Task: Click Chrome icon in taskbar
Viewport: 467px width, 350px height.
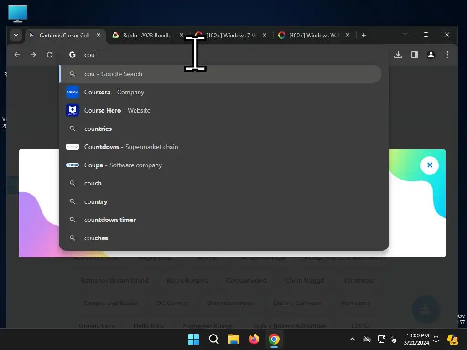Action: (x=274, y=339)
